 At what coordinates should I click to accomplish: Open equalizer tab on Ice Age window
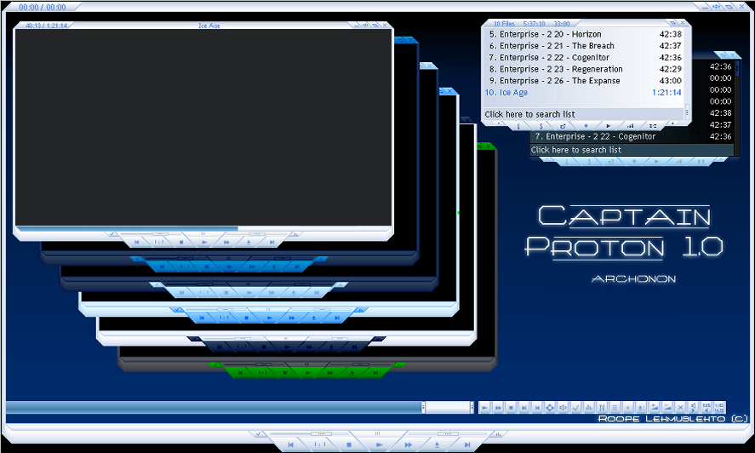295,234
